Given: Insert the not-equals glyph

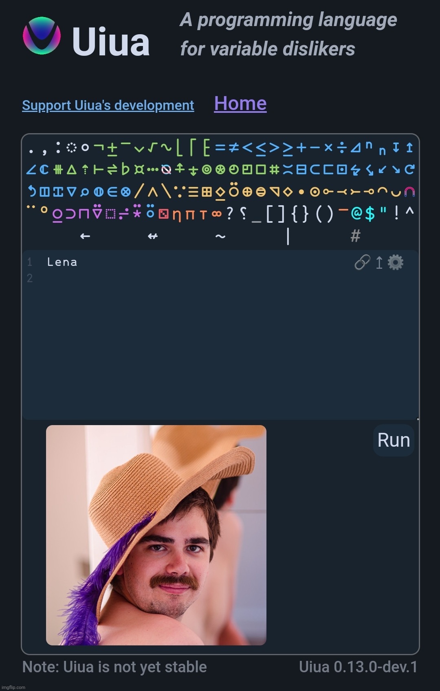Looking at the screenshot, I should coord(233,148).
